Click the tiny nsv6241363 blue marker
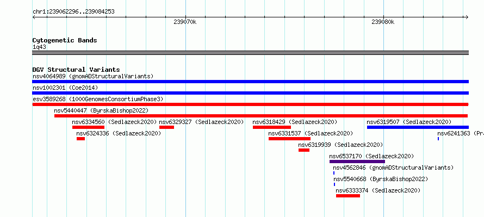 tap(438, 139)
